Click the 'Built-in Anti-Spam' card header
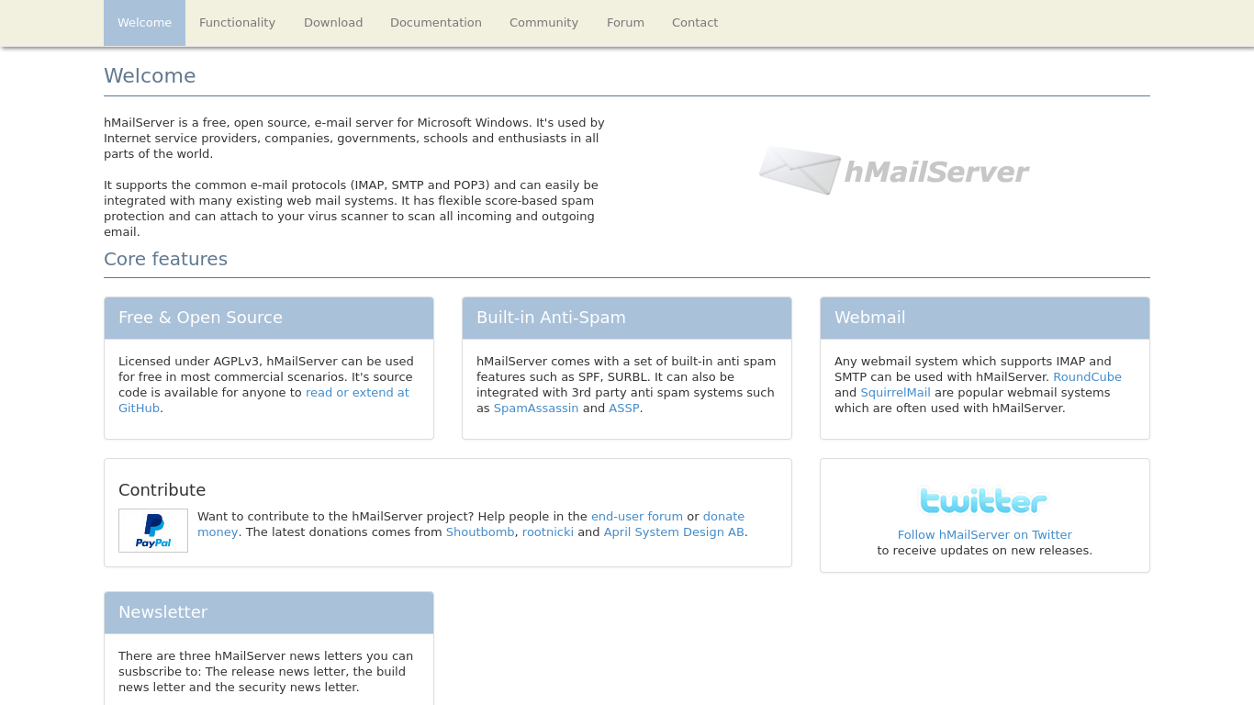Screen dimensions: 1254x705 pos(627,319)
